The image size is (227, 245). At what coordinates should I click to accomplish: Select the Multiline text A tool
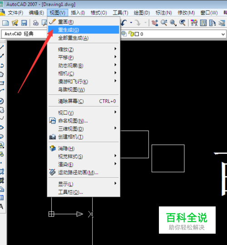[1, 206]
